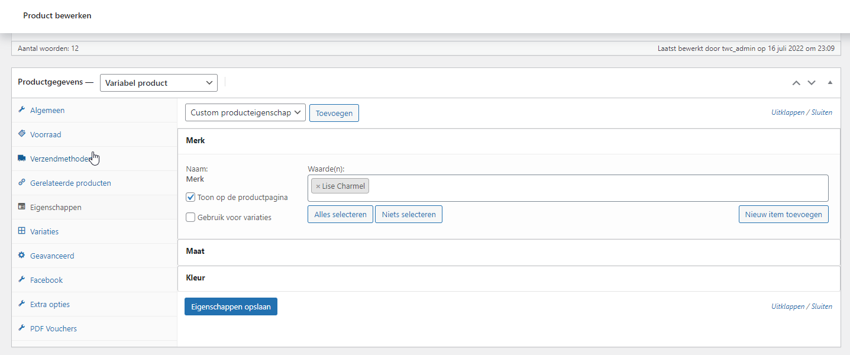Open the Gerelateerde producten tab
The width and height of the screenshot is (850, 355).
click(95, 183)
